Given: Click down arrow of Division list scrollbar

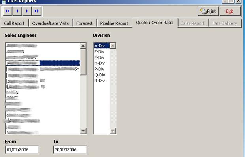Looking at the screenshot, I should click(x=113, y=131).
